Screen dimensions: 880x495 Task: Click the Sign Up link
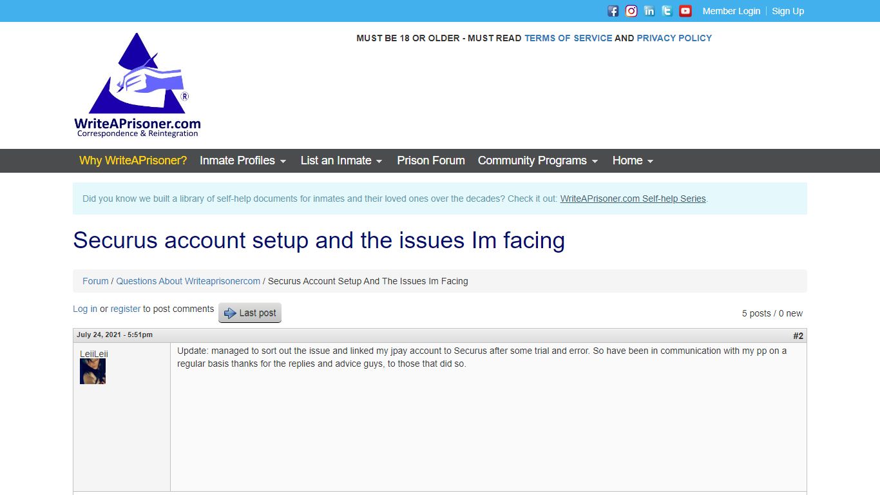[788, 11]
